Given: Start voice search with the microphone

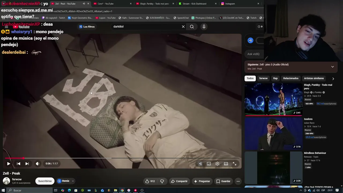Looking at the screenshot, I should click(204, 27).
